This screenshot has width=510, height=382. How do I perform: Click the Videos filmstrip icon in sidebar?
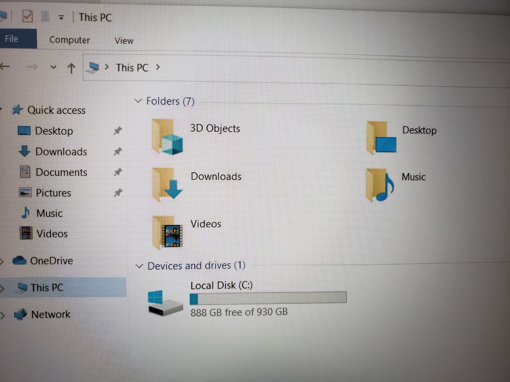pos(26,233)
